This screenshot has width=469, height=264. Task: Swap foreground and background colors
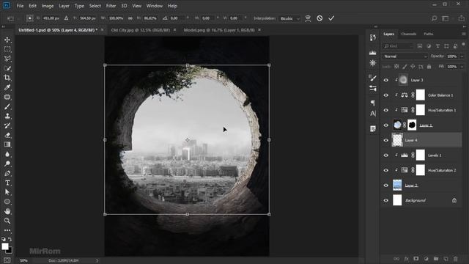[10, 239]
